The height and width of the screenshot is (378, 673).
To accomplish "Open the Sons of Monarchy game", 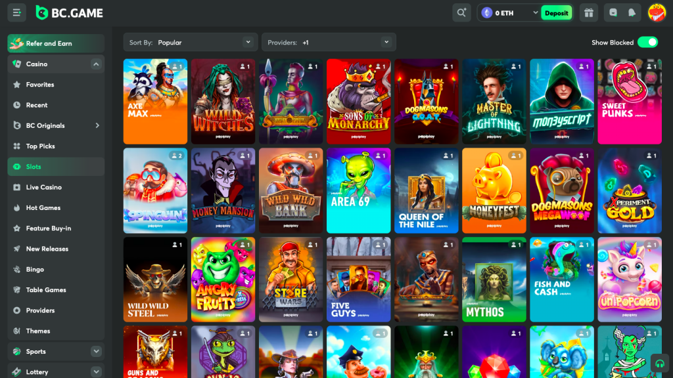I will coord(359,102).
